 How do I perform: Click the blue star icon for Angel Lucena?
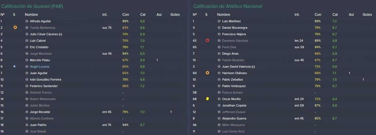coord(14,67)
